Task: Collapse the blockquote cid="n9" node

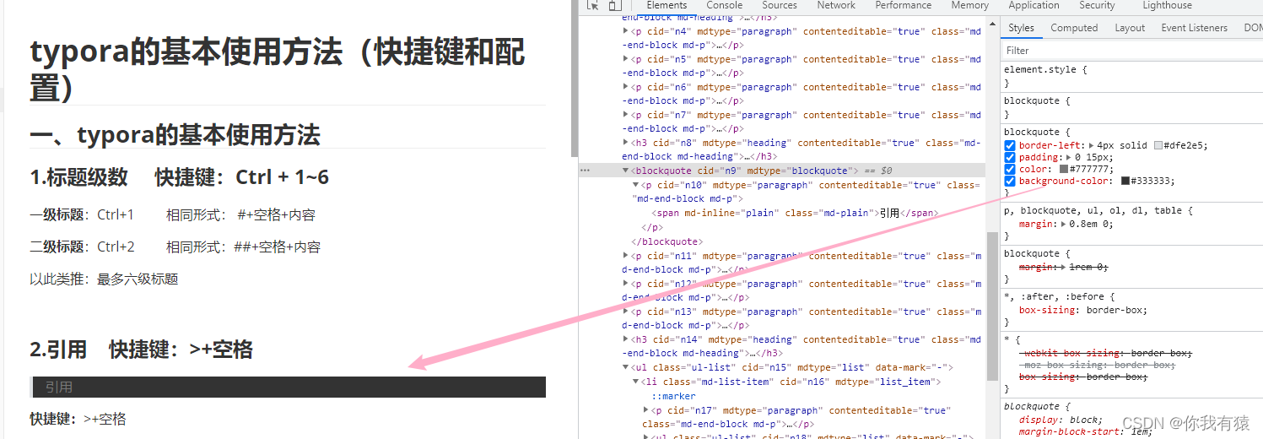Action: click(626, 171)
